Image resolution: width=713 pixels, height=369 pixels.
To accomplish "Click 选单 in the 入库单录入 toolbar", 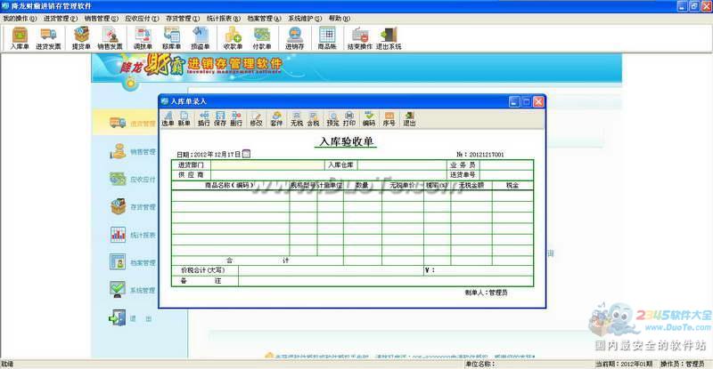I will click(168, 119).
